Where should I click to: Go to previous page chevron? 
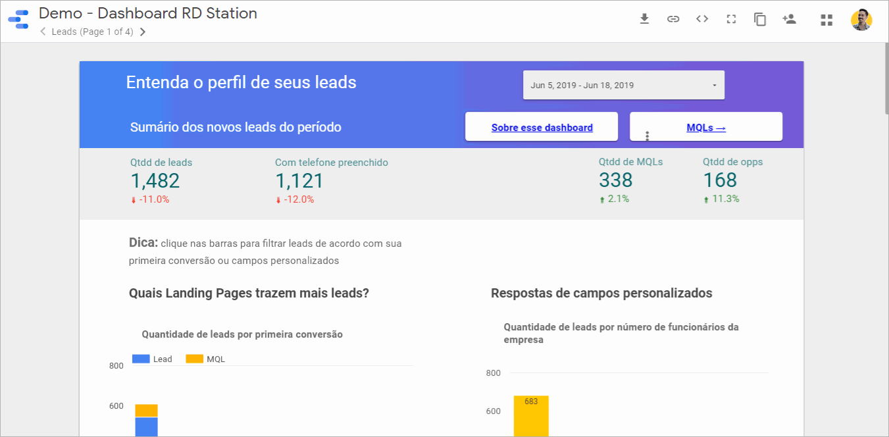(43, 32)
